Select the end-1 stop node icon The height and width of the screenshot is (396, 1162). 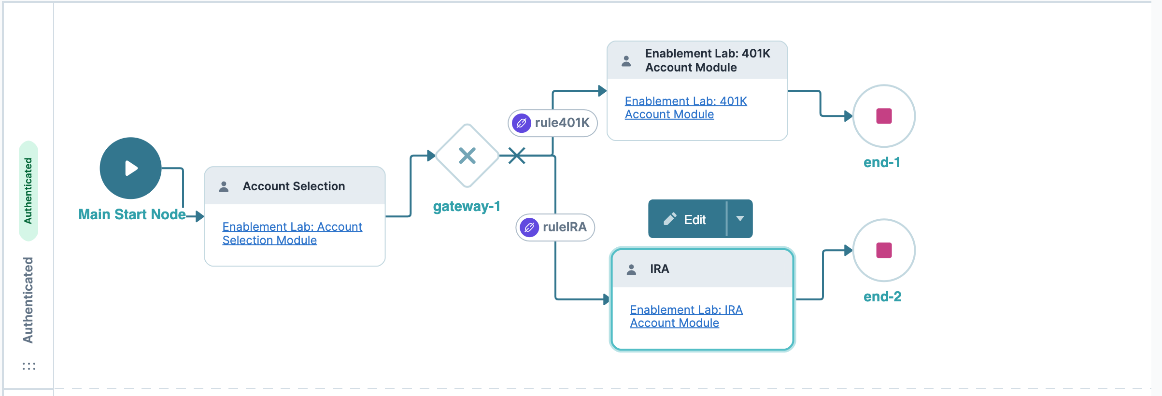[883, 115]
